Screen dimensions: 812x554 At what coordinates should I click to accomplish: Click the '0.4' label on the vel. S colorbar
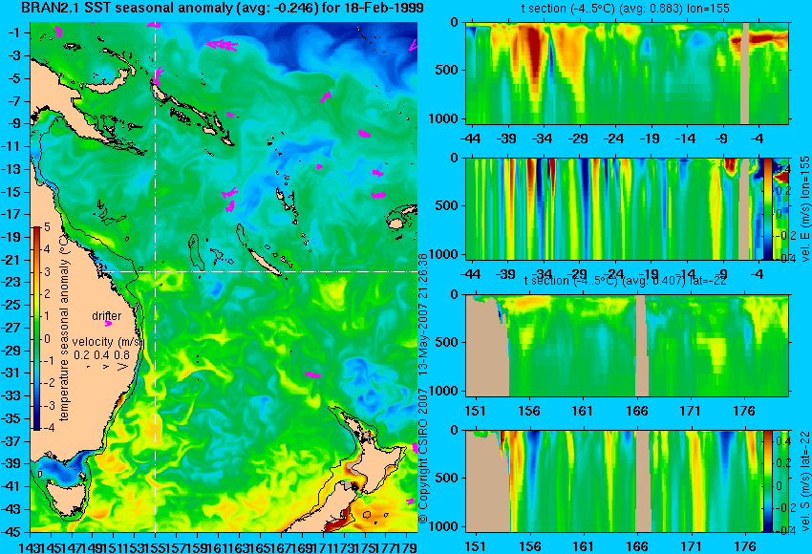click(x=782, y=440)
